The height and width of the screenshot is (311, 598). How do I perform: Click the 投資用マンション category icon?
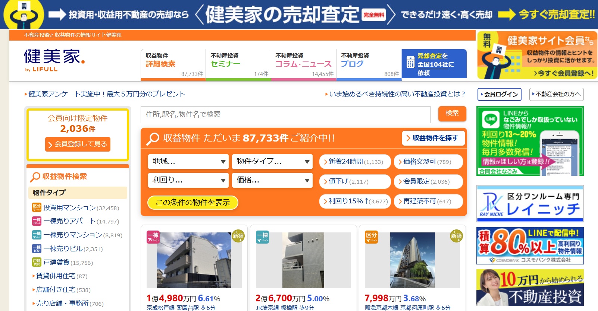point(37,207)
